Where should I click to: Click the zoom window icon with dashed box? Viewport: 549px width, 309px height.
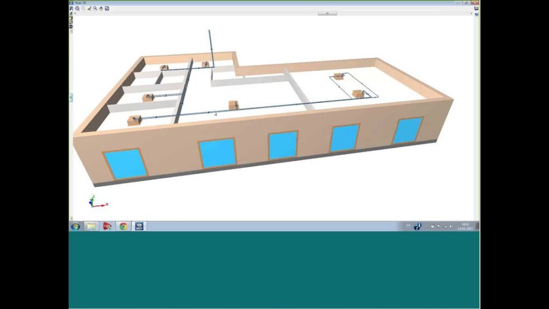(x=77, y=9)
